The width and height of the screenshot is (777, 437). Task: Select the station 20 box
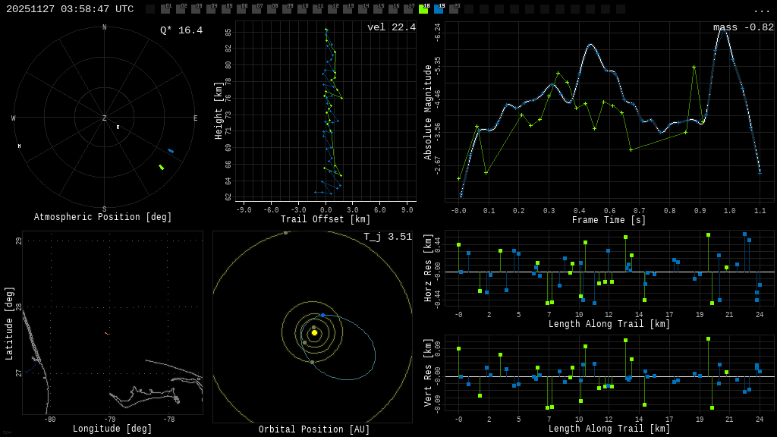pyautogui.click(x=454, y=9)
